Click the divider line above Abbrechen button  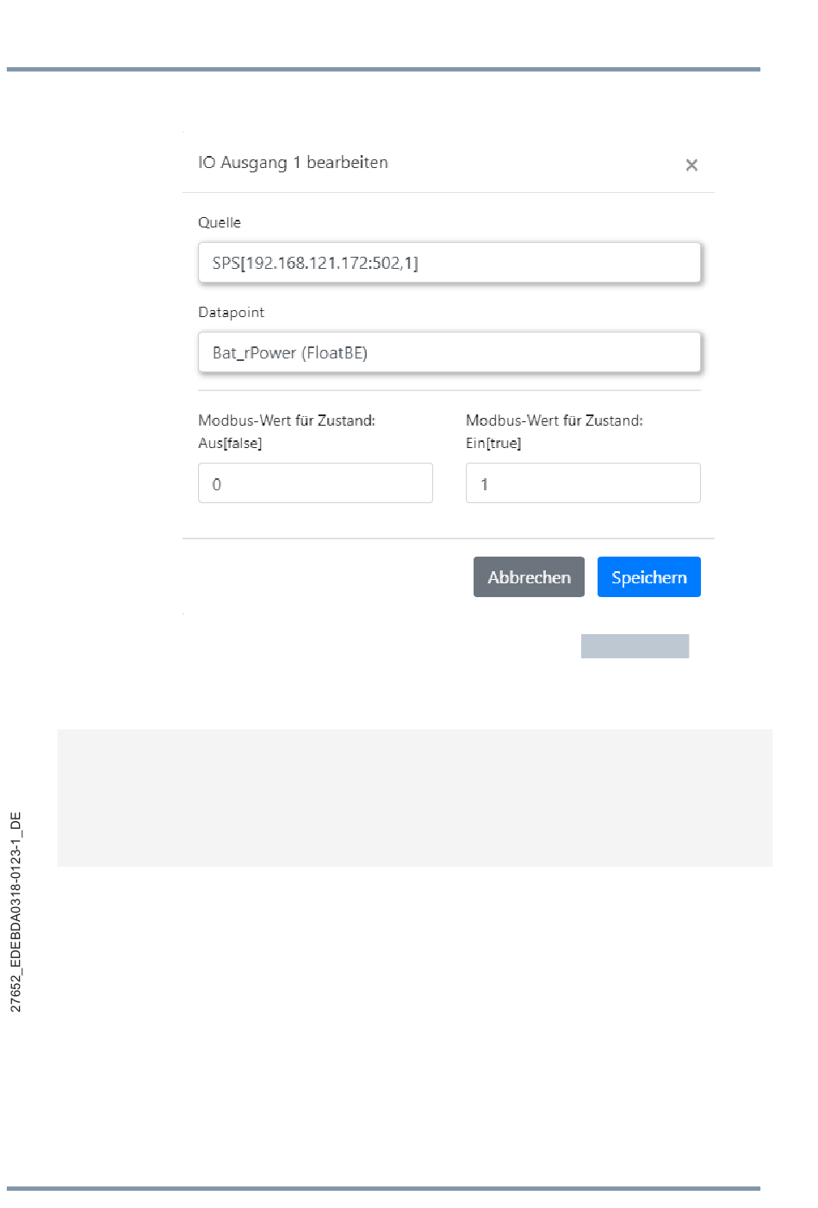(x=449, y=539)
